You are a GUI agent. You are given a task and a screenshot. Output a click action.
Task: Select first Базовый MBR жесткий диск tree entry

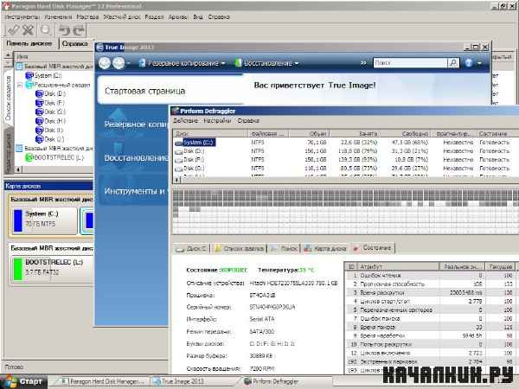(x=55, y=67)
